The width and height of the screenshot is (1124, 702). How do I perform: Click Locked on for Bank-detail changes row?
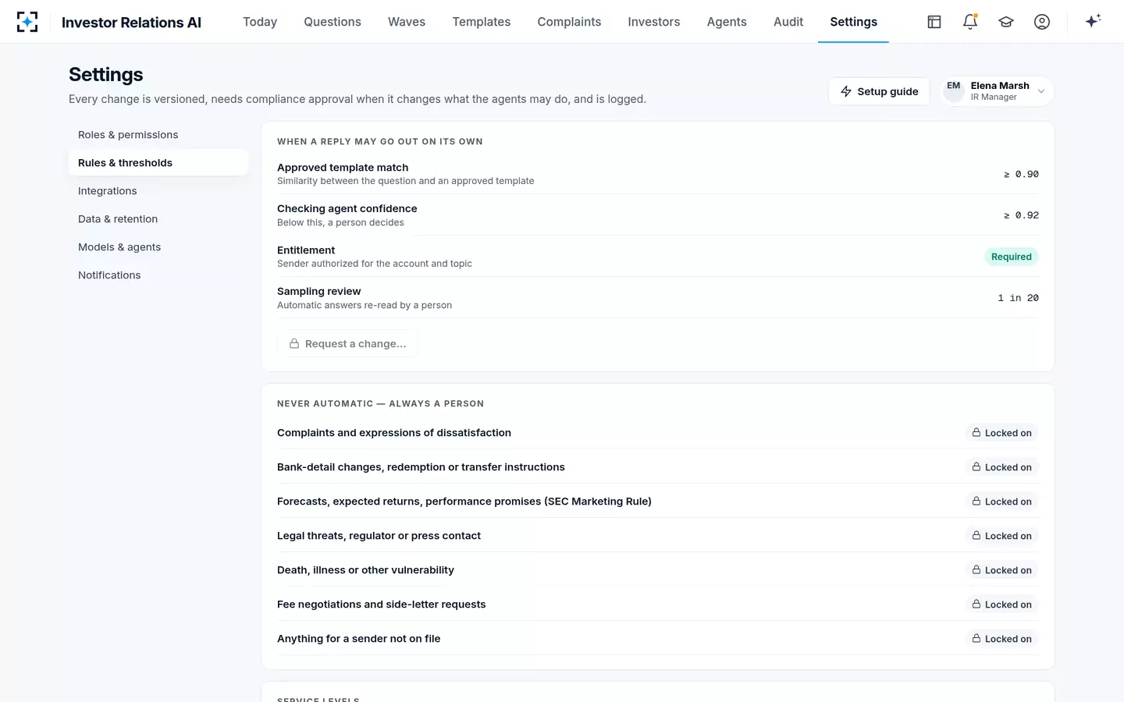1001,467
